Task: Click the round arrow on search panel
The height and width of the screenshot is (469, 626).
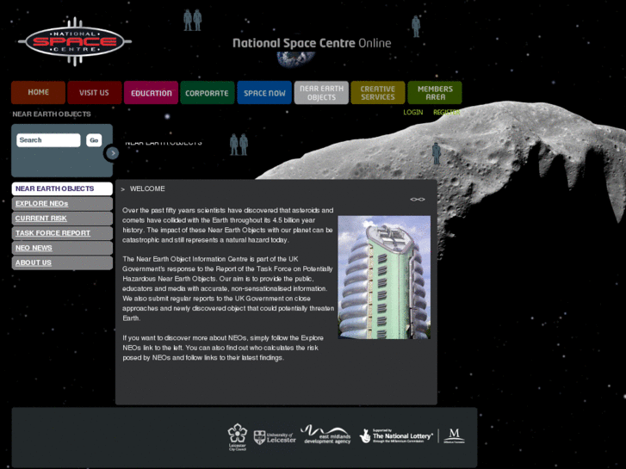Action: pos(113,153)
